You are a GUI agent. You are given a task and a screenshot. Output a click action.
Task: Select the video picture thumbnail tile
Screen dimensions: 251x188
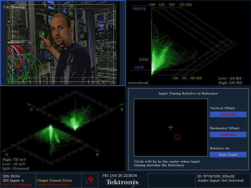coord(63,43)
